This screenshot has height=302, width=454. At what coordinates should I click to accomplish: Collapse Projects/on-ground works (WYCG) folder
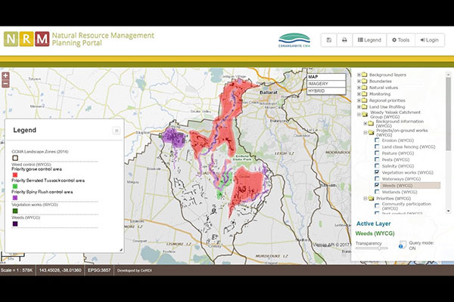pyautogui.click(x=365, y=132)
